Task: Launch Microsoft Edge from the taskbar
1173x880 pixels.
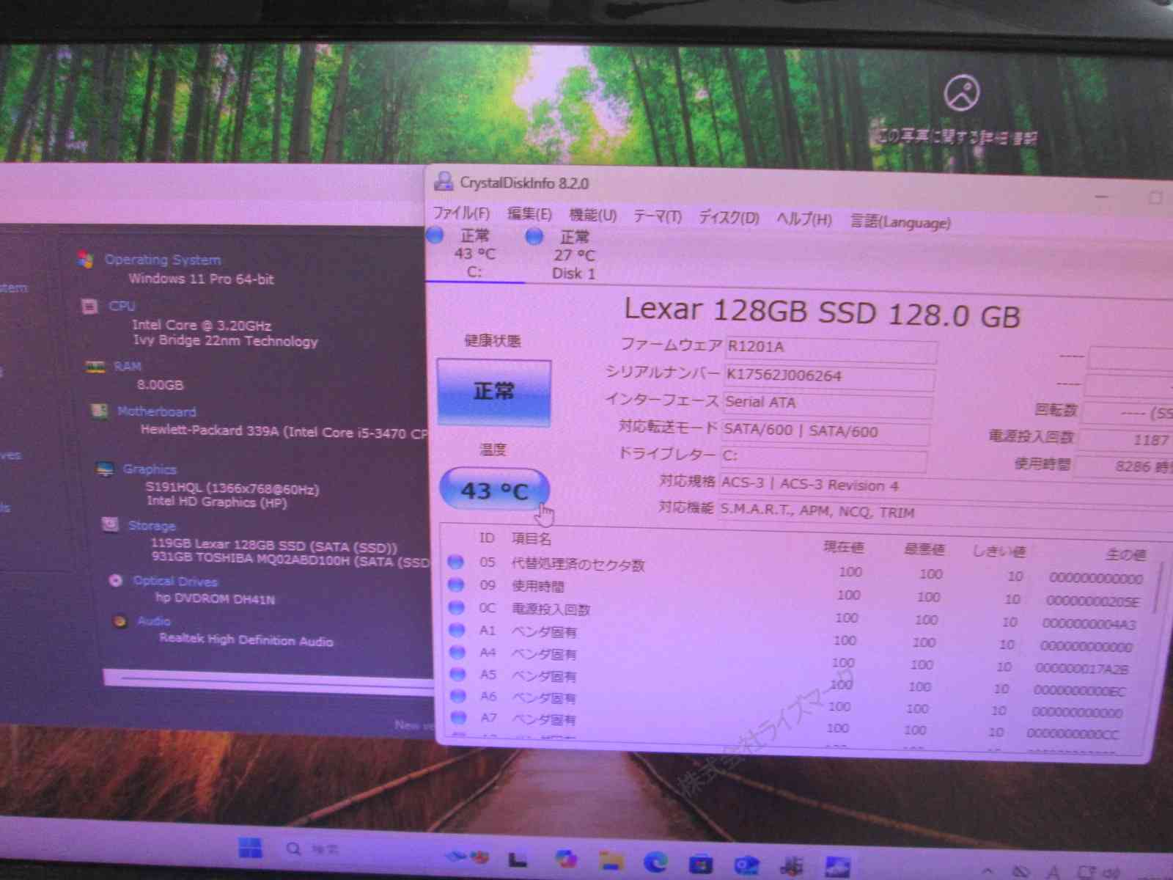Action: (x=655, y=862)
